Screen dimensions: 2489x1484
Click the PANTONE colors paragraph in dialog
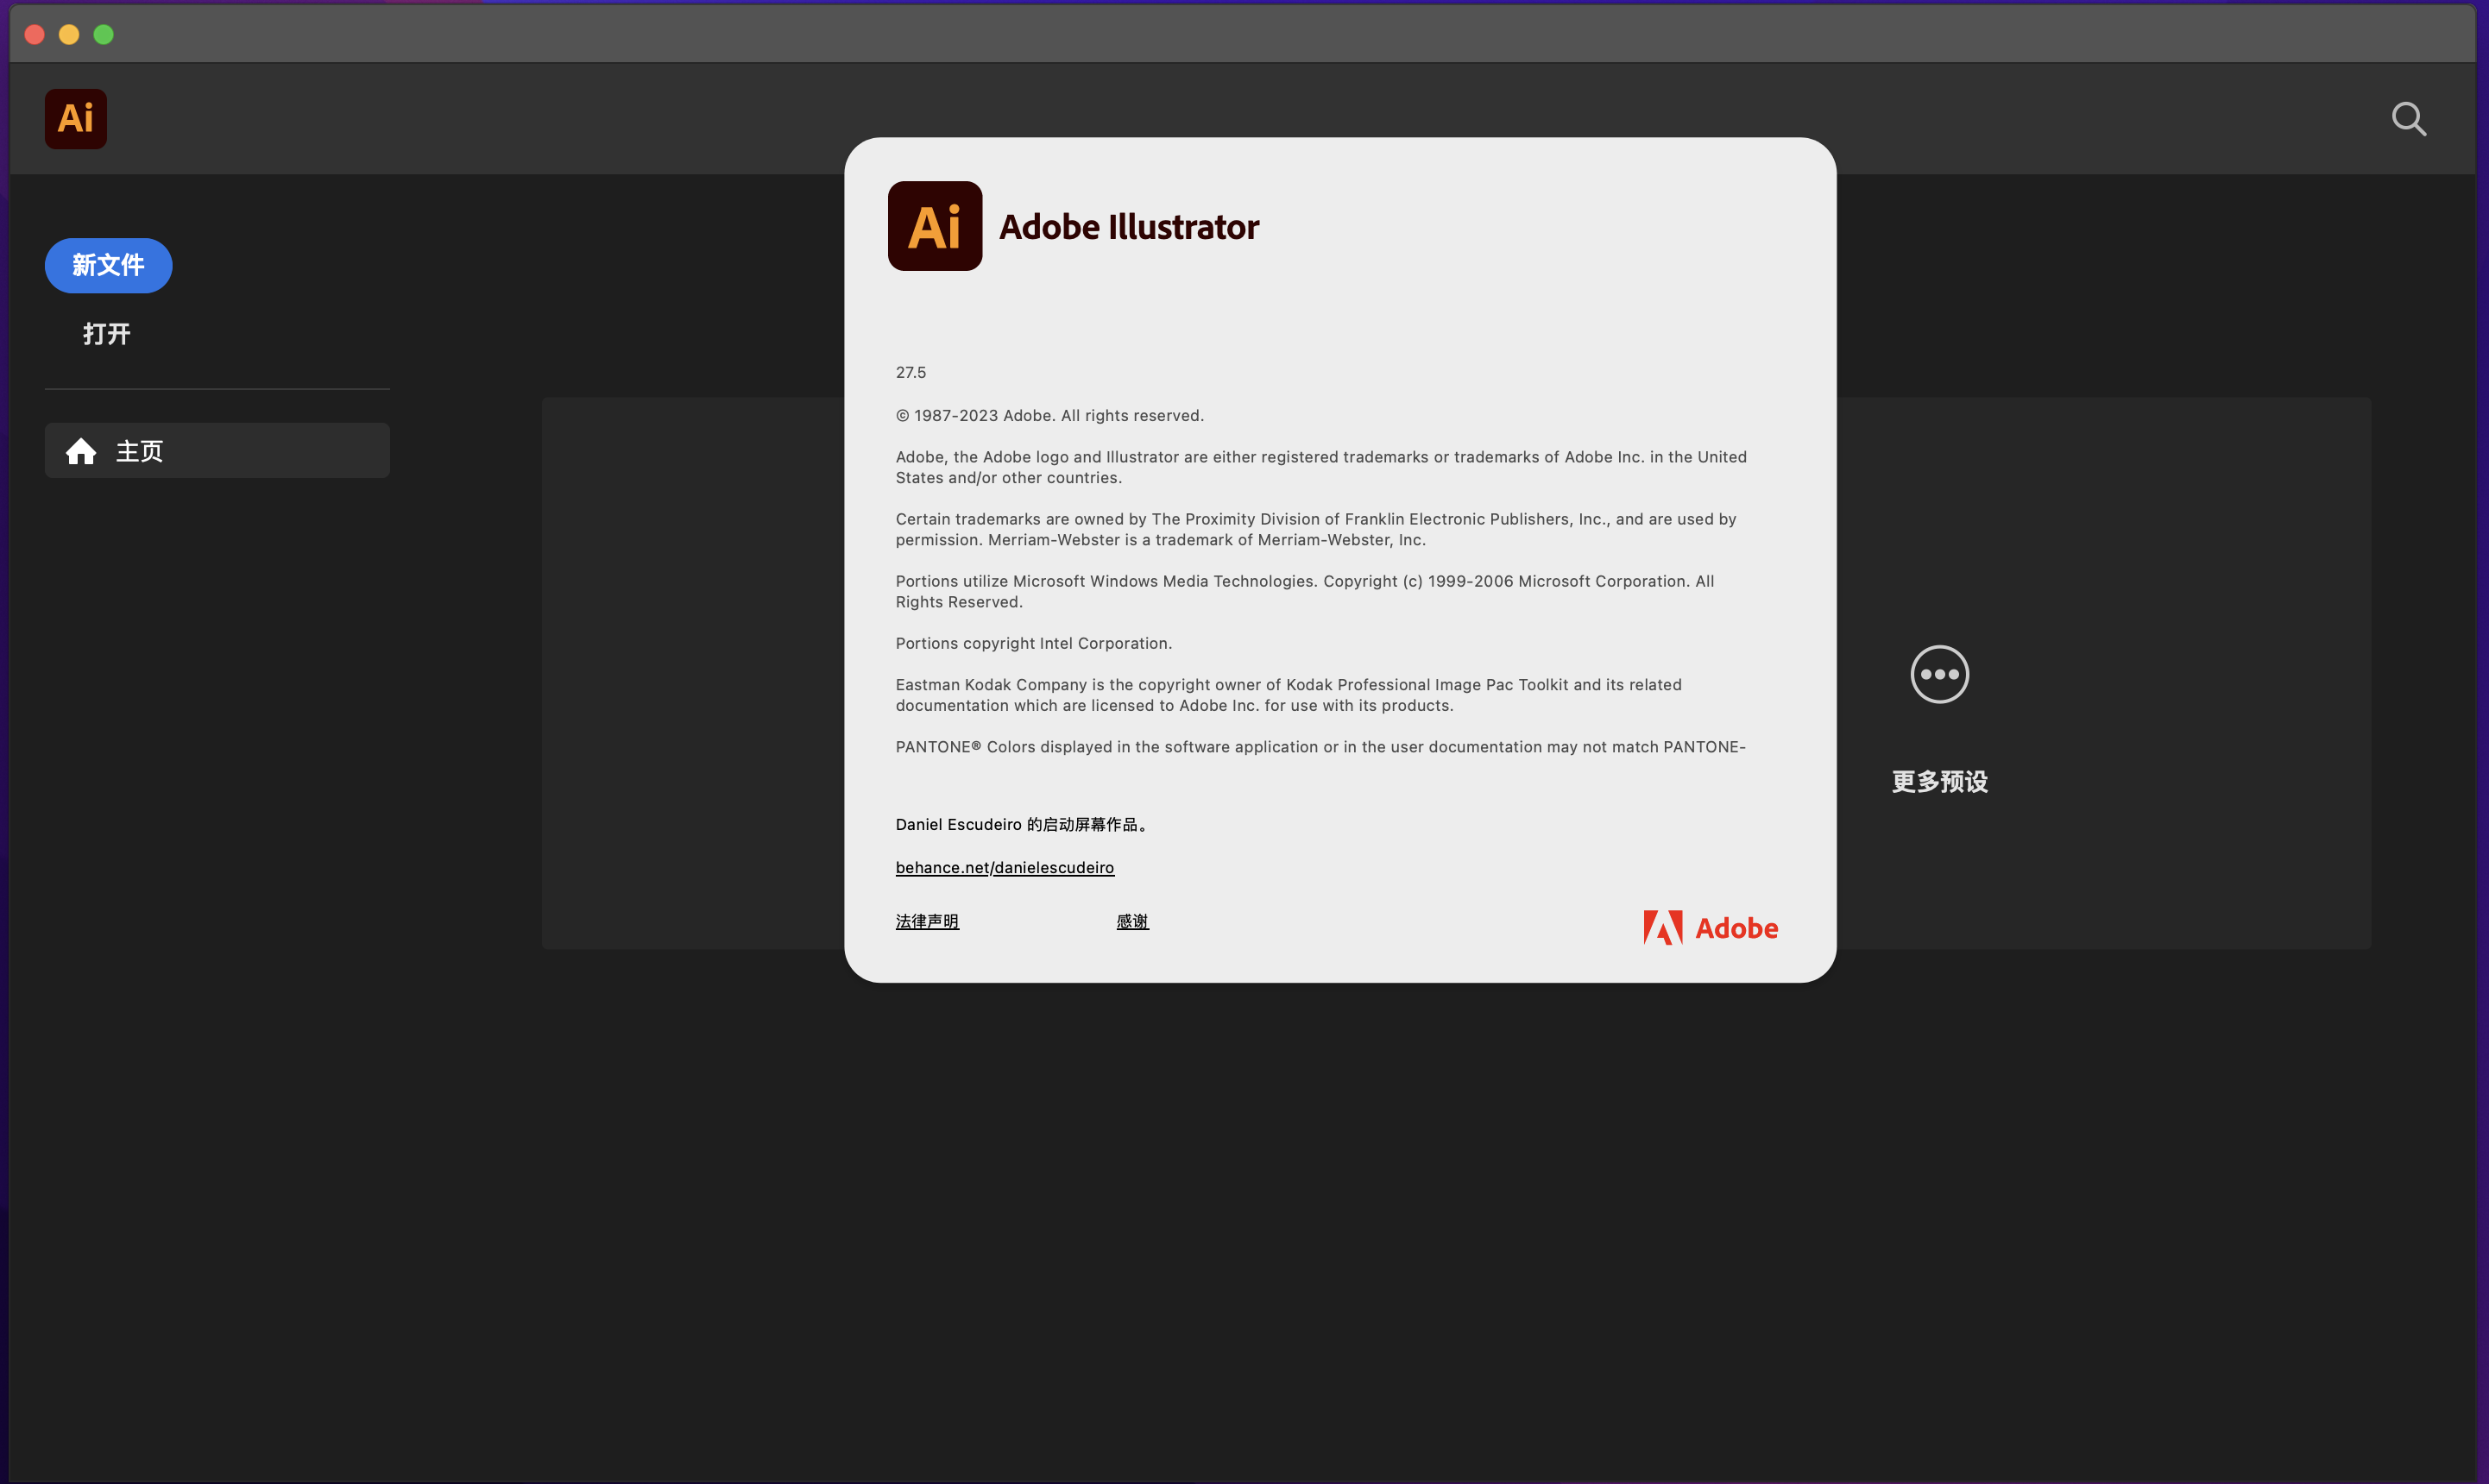click(1320, 747)
